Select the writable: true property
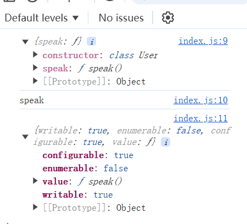247x224 pixels. 77,194
